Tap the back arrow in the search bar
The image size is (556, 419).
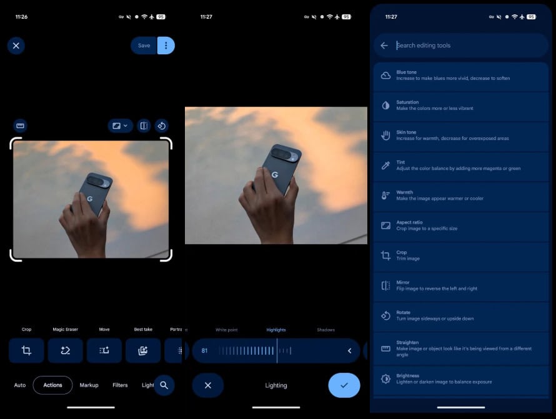click(384, 46)
